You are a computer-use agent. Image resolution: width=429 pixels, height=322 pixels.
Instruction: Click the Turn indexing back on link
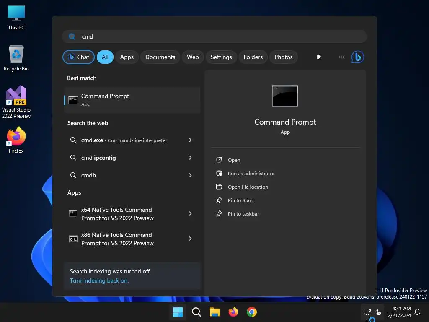pyautogui.click(x=99, y=280)
